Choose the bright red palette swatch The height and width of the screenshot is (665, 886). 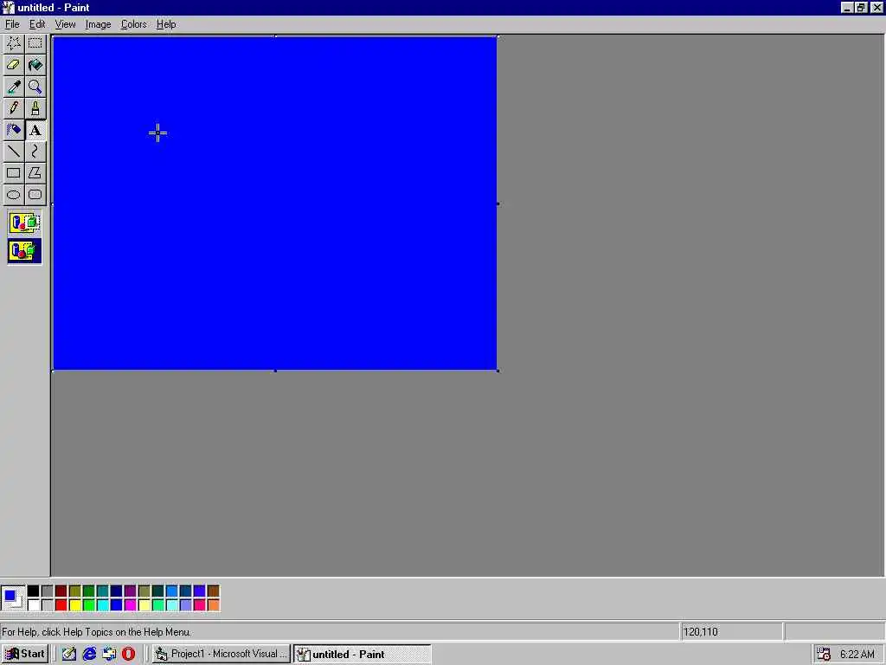61,605
